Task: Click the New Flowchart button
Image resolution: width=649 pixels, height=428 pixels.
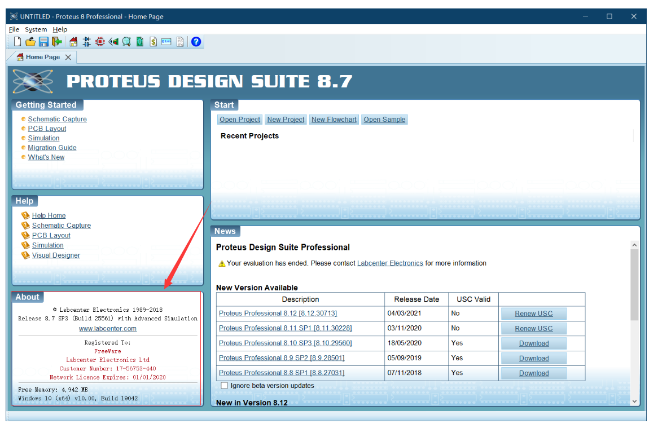Action: pos(334,120)
